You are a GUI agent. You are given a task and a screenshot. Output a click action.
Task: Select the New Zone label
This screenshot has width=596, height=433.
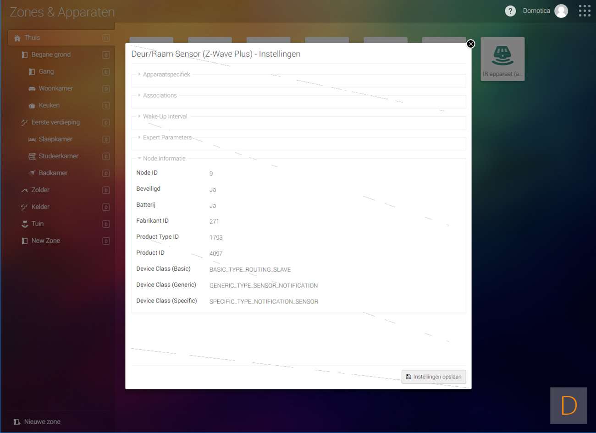click(46, 241)
